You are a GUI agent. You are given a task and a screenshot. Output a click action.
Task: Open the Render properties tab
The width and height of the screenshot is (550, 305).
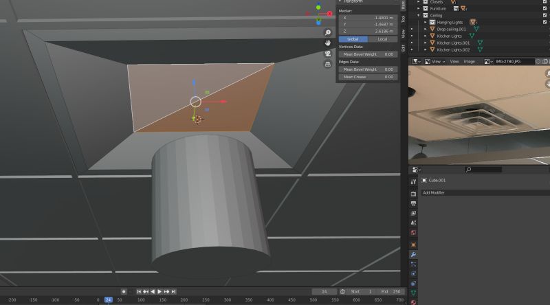413,194
